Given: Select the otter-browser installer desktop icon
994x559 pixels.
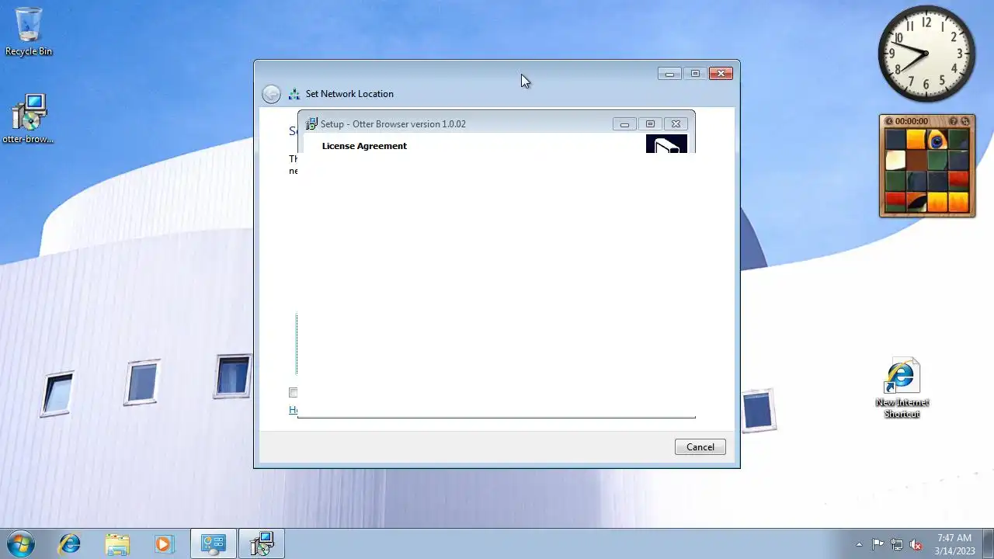Looking at the screenshot, I should (29, 119).
